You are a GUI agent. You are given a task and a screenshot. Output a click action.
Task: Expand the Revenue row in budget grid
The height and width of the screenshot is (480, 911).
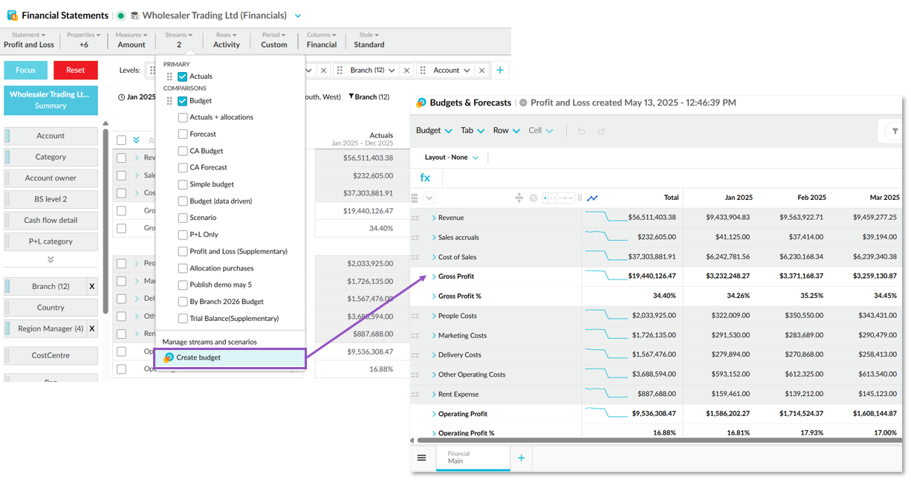(434, 218)
